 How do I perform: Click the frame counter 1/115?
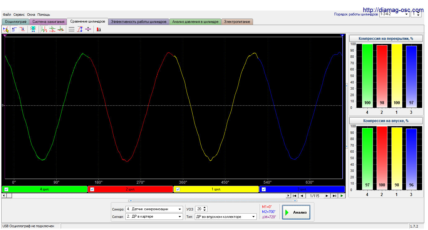coord(314,196)
